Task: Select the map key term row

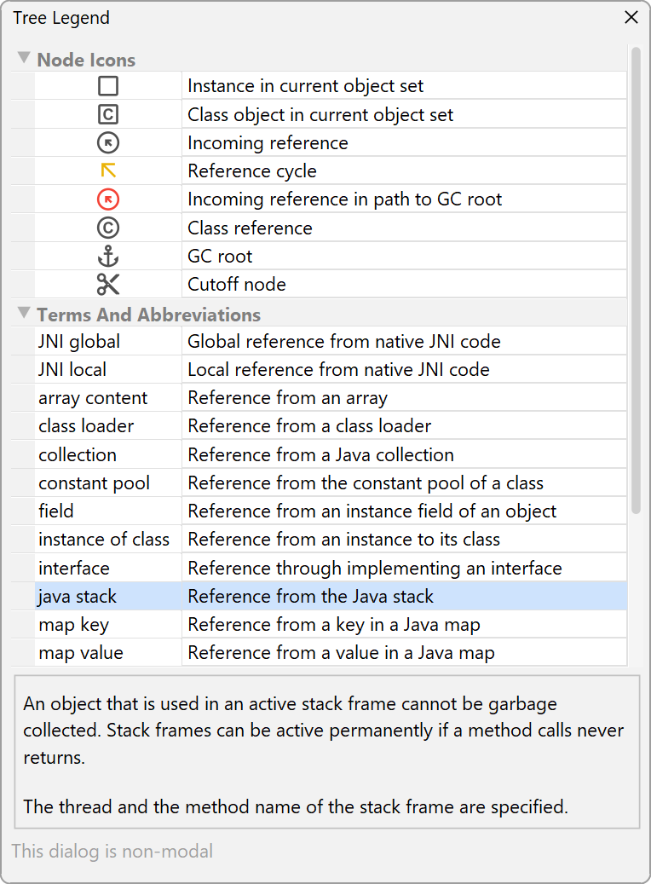Action: coord(73,625)
